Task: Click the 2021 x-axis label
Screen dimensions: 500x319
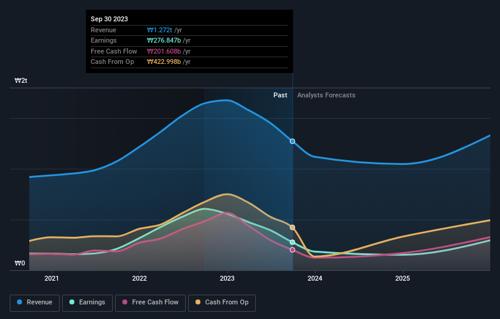Action: (52, 278)
